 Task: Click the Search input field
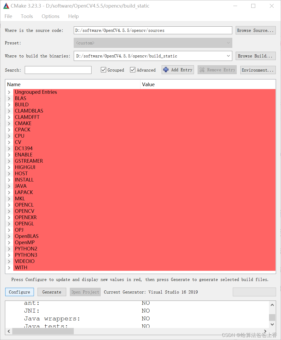(x=58, y=70)
